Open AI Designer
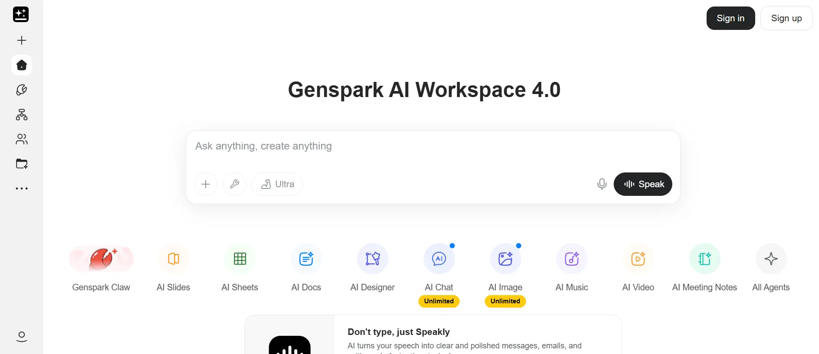Image resolution: width=819 pixels, height=354 pixels. click(x=373, y=269)
